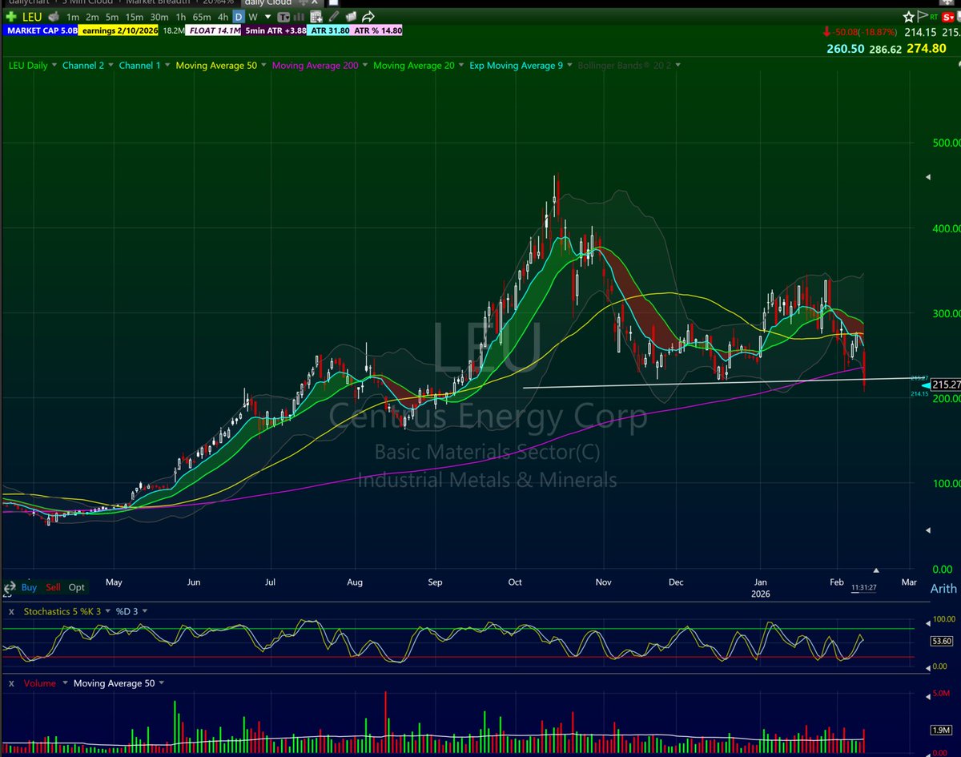Click the green plus add-symbol icon
The image size is (961, 757).
[11, 17]
